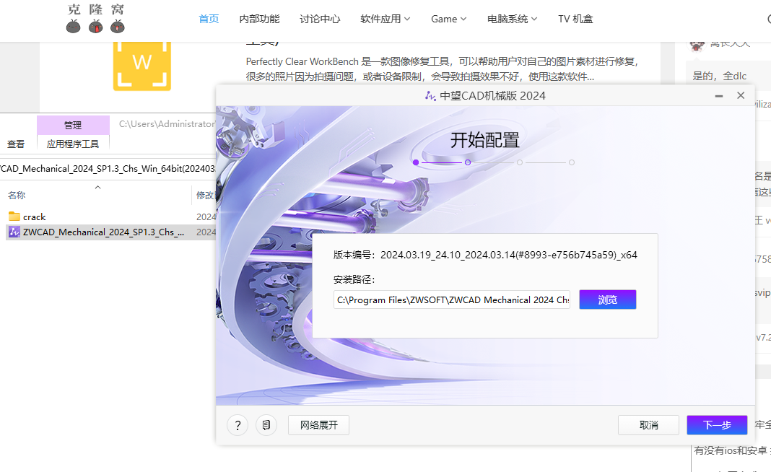
Task: Minimize the ZWCAD installer window
Action: pyautogui.click(x=719, y=96)
